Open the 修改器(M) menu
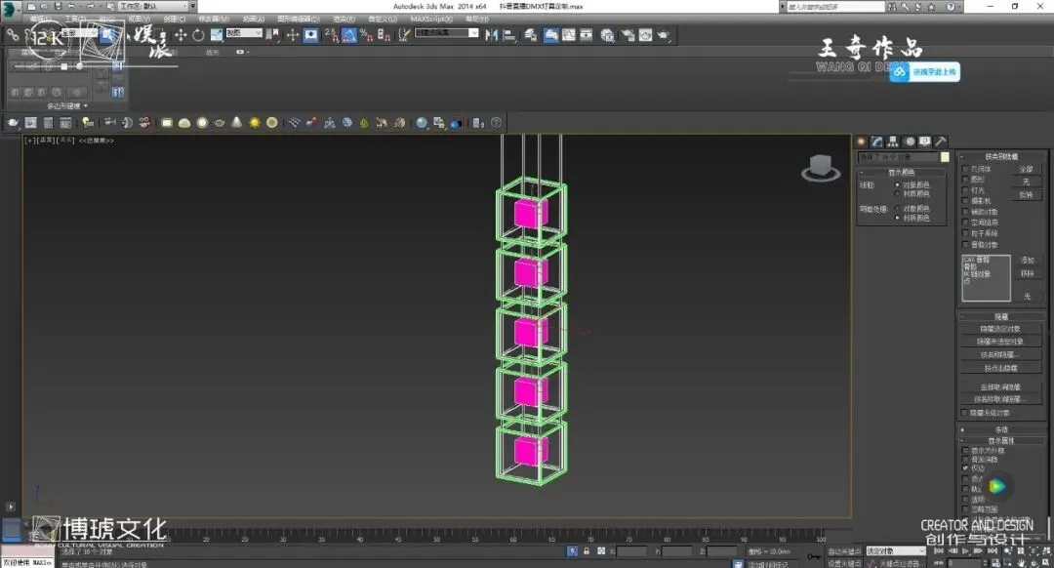Image resolution: width=1054 pixels, height=568 pixels. click(x=214, y=19)
